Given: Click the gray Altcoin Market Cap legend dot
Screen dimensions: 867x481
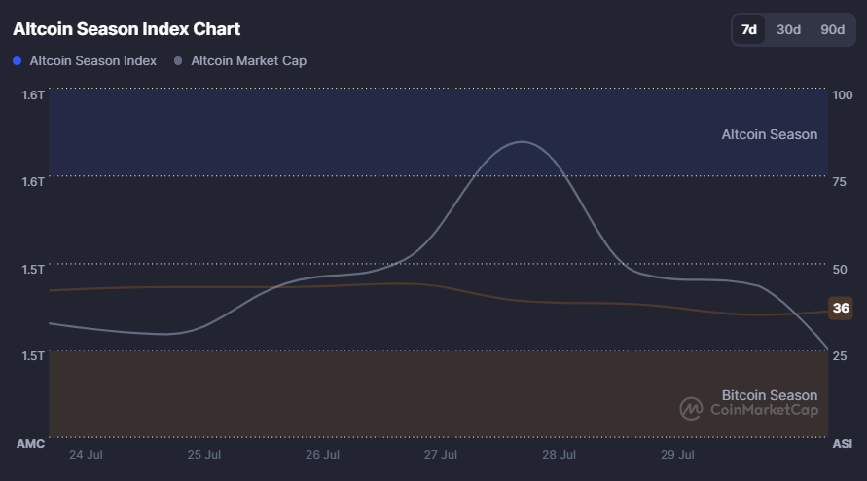Looking at the screenshot, I should point(178,61).
